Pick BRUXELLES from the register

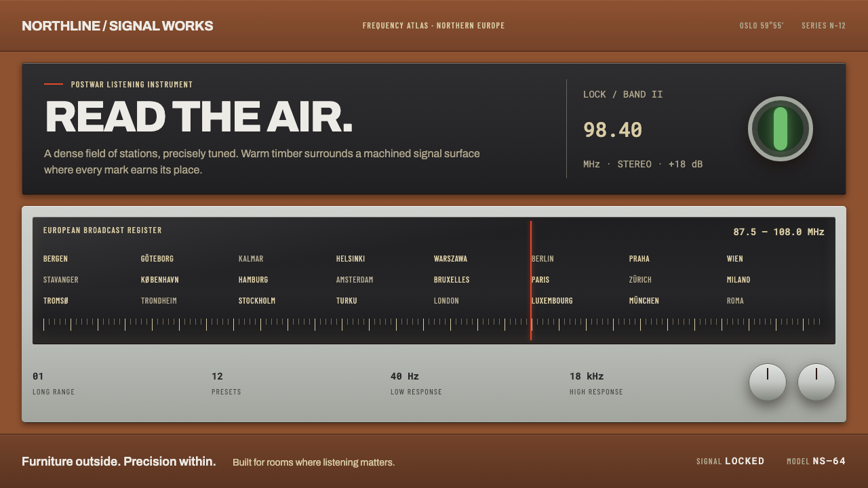click(452, 280)
